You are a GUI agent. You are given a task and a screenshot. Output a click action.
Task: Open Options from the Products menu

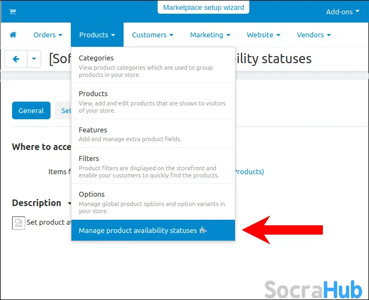click(x=92, y=194)
